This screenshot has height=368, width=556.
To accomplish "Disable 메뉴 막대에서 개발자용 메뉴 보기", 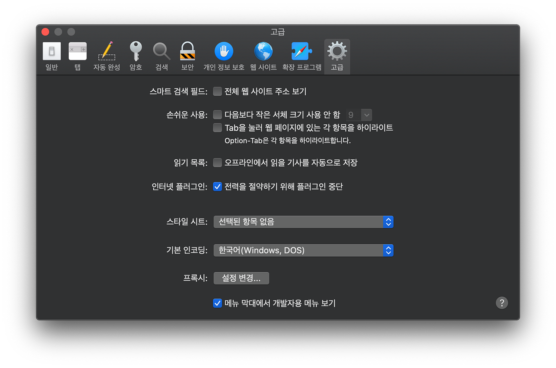I will pos(217,303).
